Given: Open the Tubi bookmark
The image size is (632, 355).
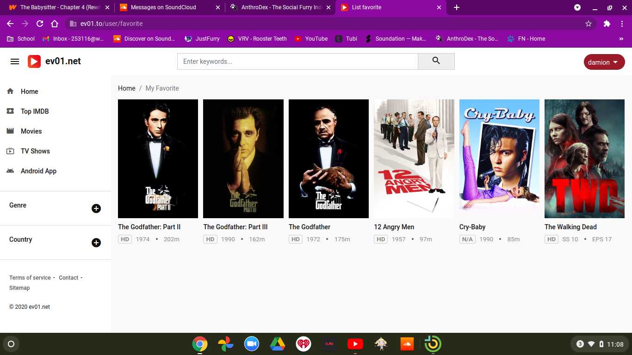Looking at the screenshot, I should (x=346, y=39).
